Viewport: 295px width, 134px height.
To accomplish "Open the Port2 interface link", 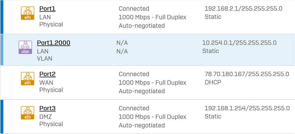I will click(x=47, y=74).
